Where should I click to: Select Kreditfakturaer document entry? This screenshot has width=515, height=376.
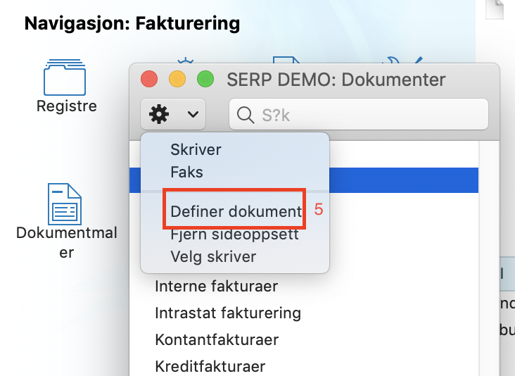pos(210,366)
